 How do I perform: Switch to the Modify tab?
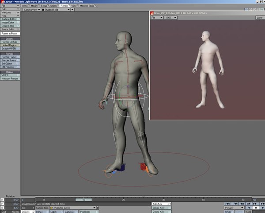34,6
